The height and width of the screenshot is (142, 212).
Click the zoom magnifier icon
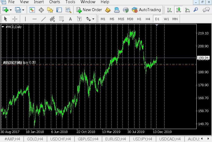tap(196, 10)
